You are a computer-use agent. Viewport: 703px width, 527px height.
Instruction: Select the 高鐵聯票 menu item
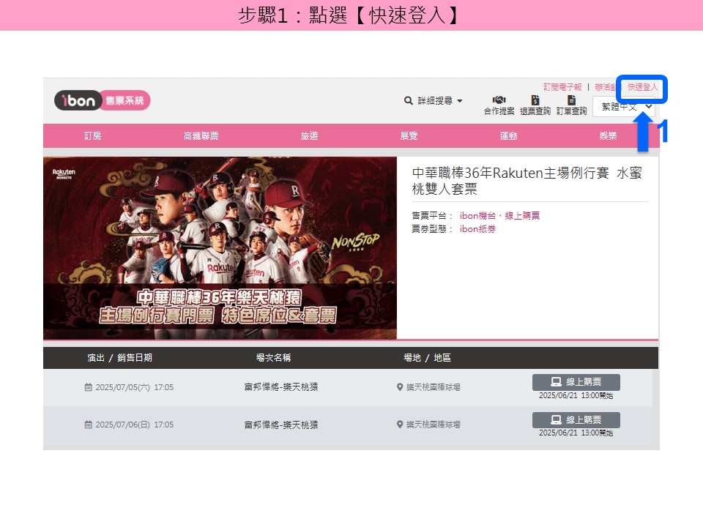click(201, 136)
